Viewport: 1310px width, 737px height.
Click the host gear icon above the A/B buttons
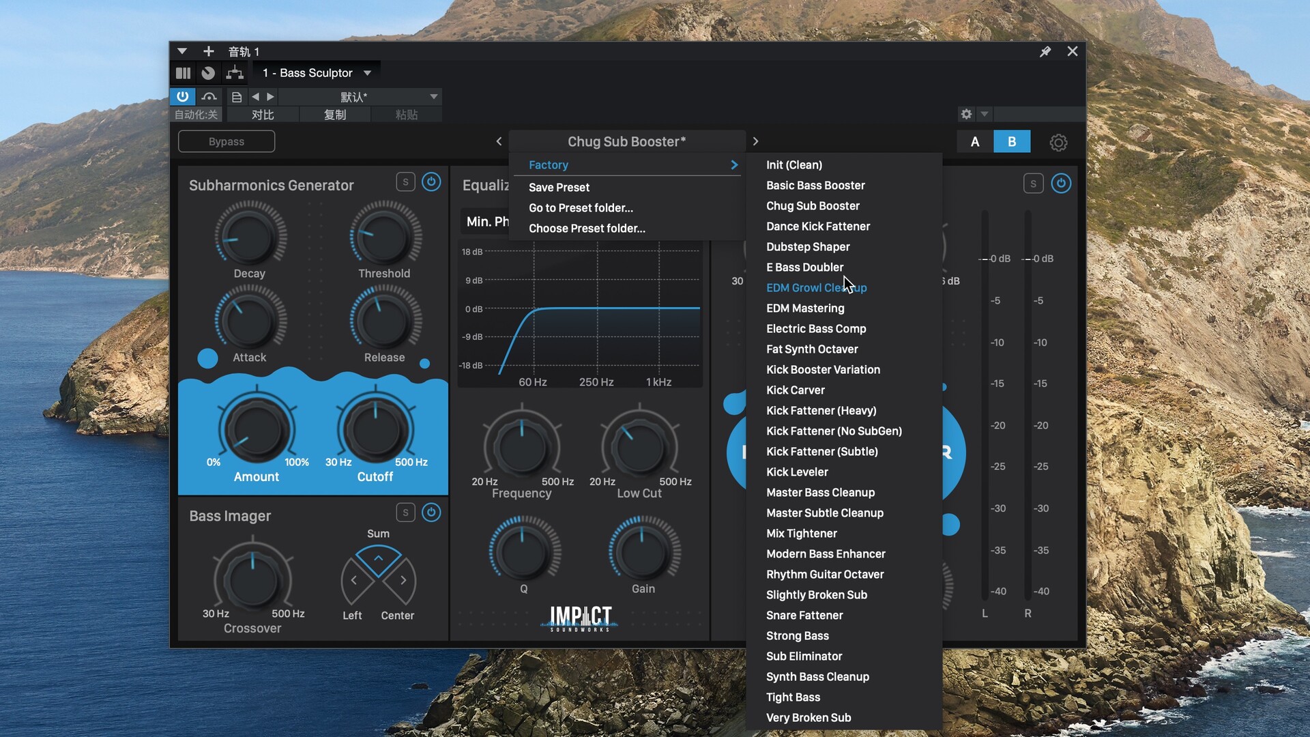(x=966, y=114)
